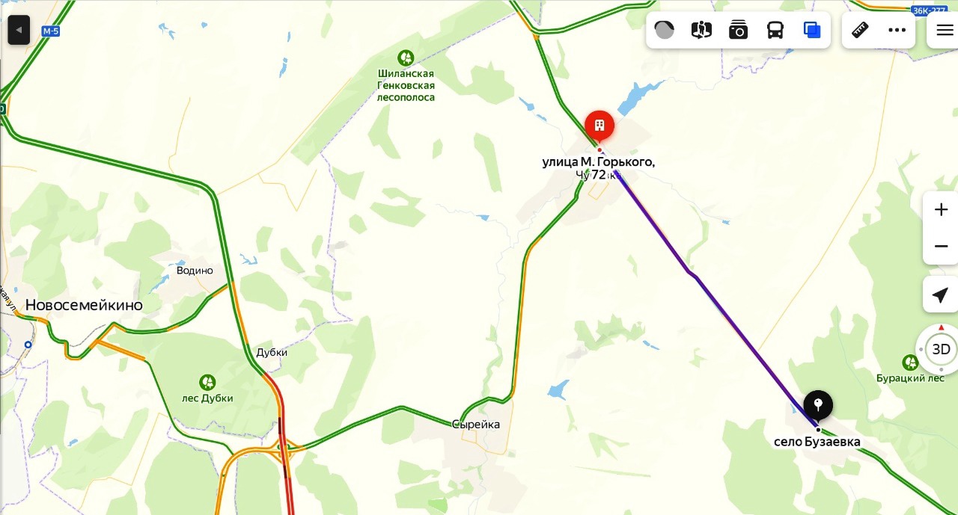Click the Сырейка village label
The width and height of the screenshot is (958, 515).
pos(476,425)
